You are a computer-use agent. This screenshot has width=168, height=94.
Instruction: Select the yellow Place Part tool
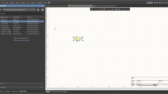click(x=104, y=9)
